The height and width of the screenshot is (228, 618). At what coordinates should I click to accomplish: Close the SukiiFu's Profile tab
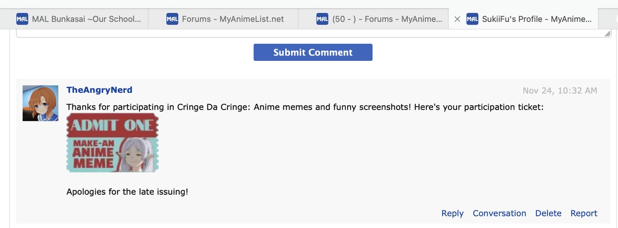pos(457,19)
